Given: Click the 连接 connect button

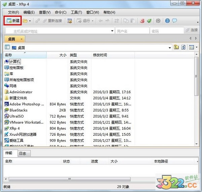Looking at the screenshot, I should click(192, 30).
